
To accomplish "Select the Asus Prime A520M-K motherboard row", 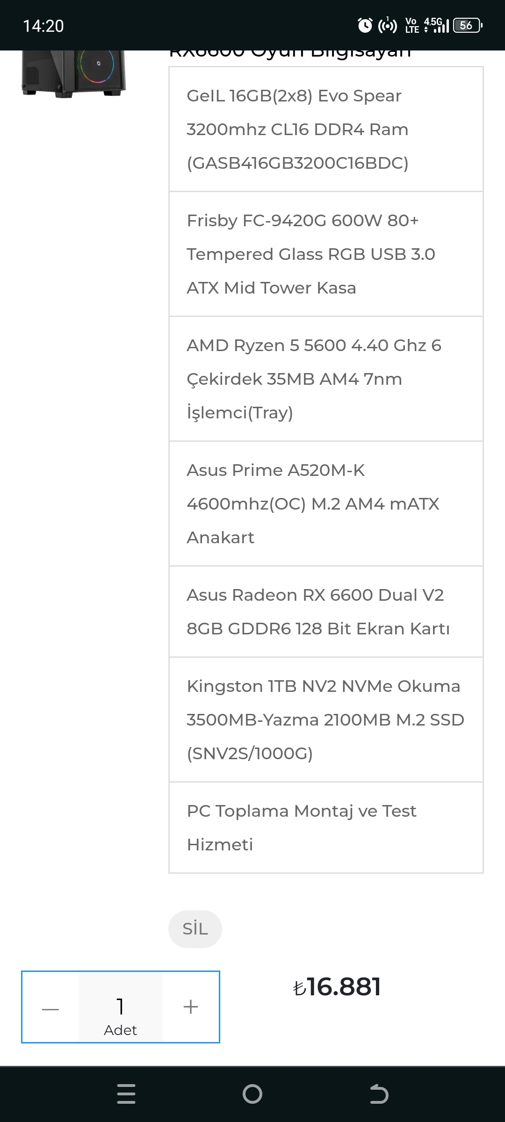I will click(x=326, y=504).
